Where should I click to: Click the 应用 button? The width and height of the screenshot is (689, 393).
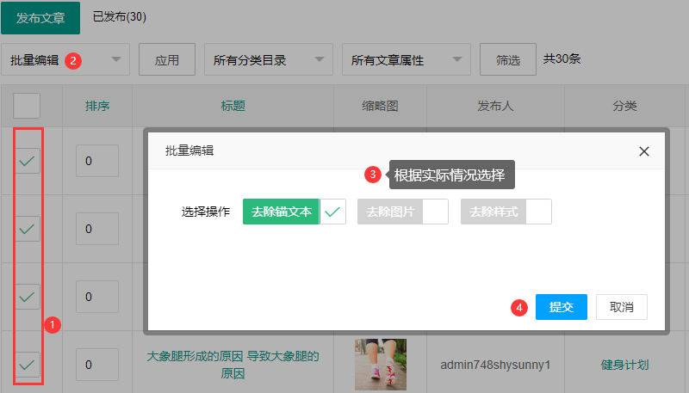click(x=167, y=60)
